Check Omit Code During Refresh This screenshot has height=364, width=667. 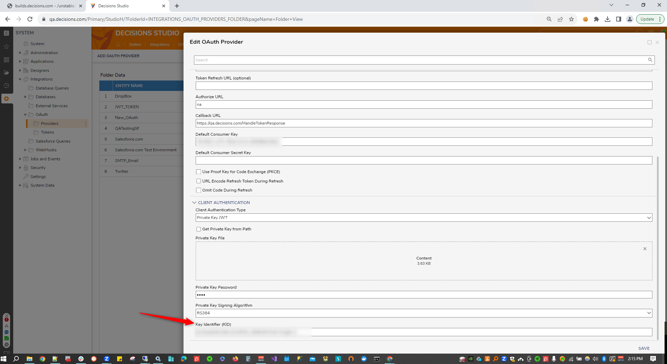(198, 190)
